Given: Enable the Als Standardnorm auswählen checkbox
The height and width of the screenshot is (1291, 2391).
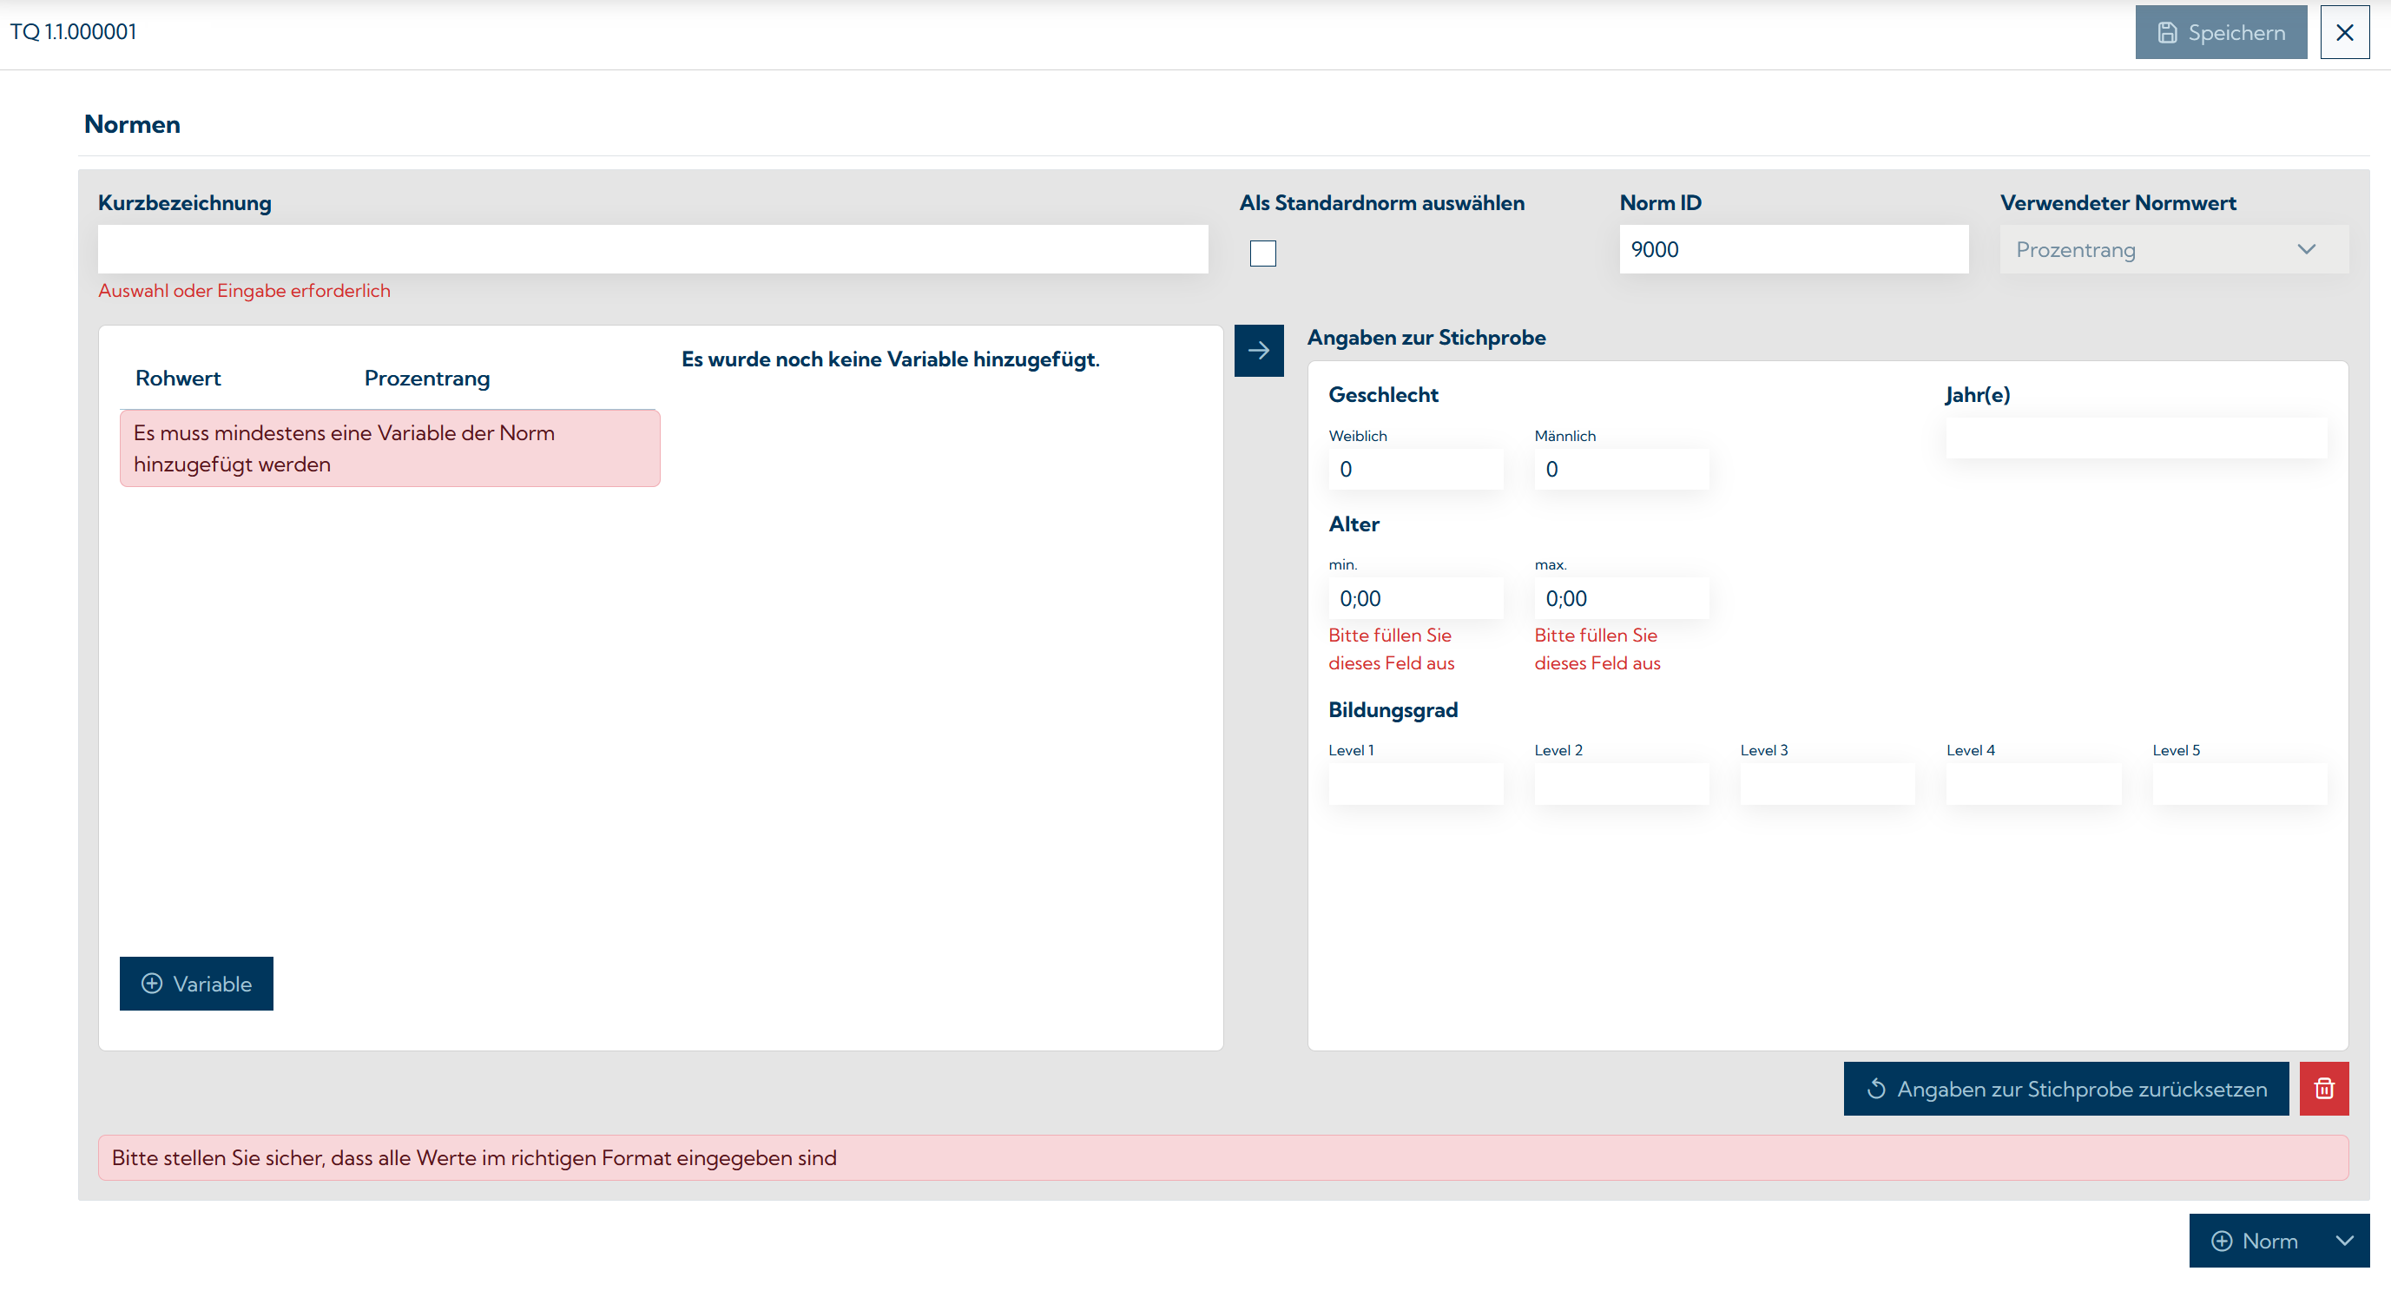Looking at the screenshot, I should pos(1262,253).
